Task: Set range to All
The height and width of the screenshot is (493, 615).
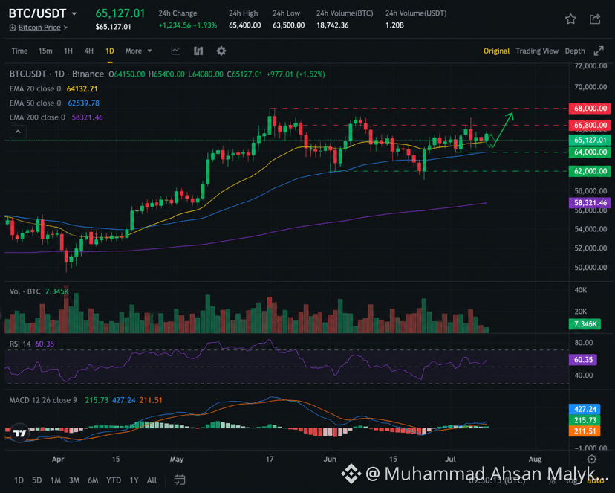Action: (x=152, y=480)
